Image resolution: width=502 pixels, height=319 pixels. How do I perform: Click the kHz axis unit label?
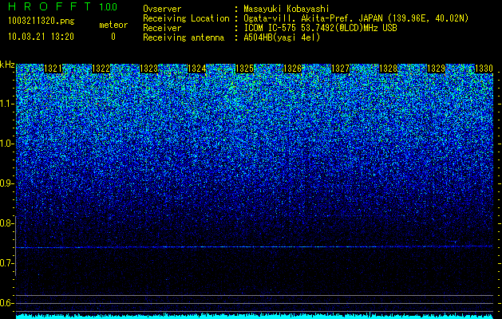[x=7, y=65]
